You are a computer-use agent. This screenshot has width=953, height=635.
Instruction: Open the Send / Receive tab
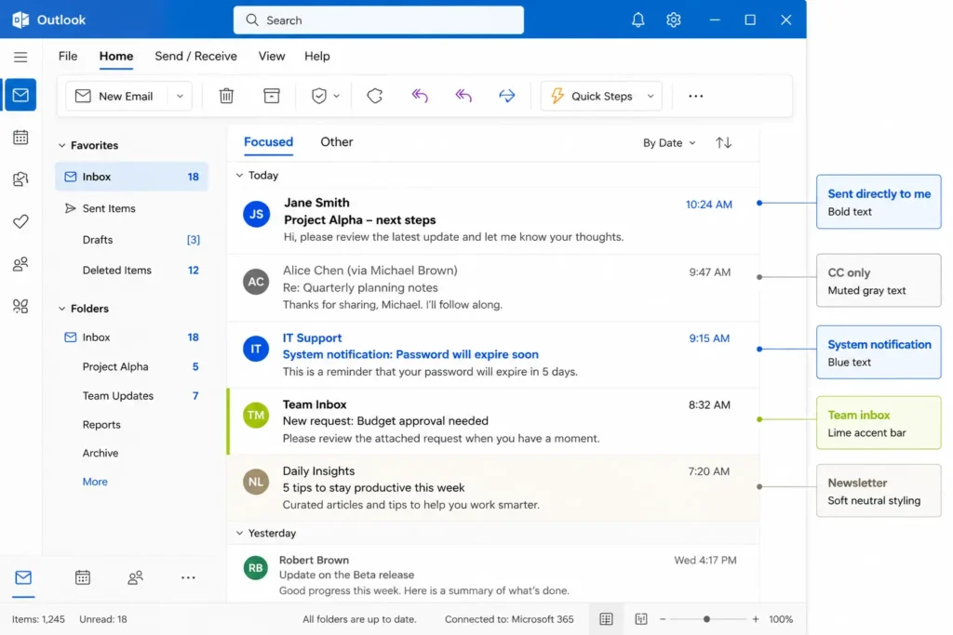pyautogui.click(x=195, y=56)
